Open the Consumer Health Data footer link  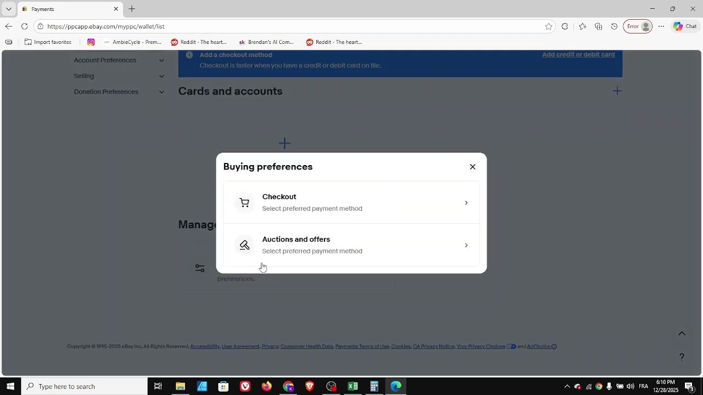point(306,346)
